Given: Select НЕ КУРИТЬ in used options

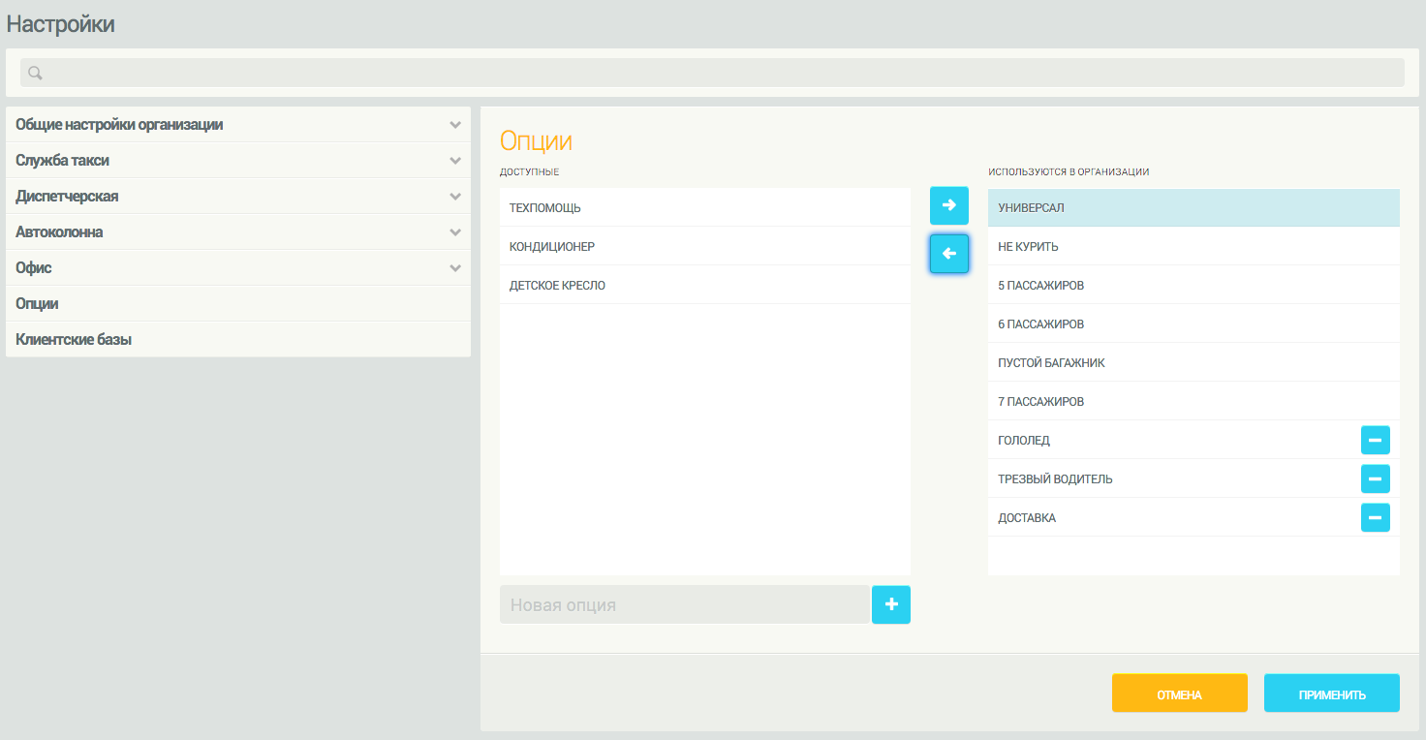Looking at the screenshot, I should pos(1028,247).
